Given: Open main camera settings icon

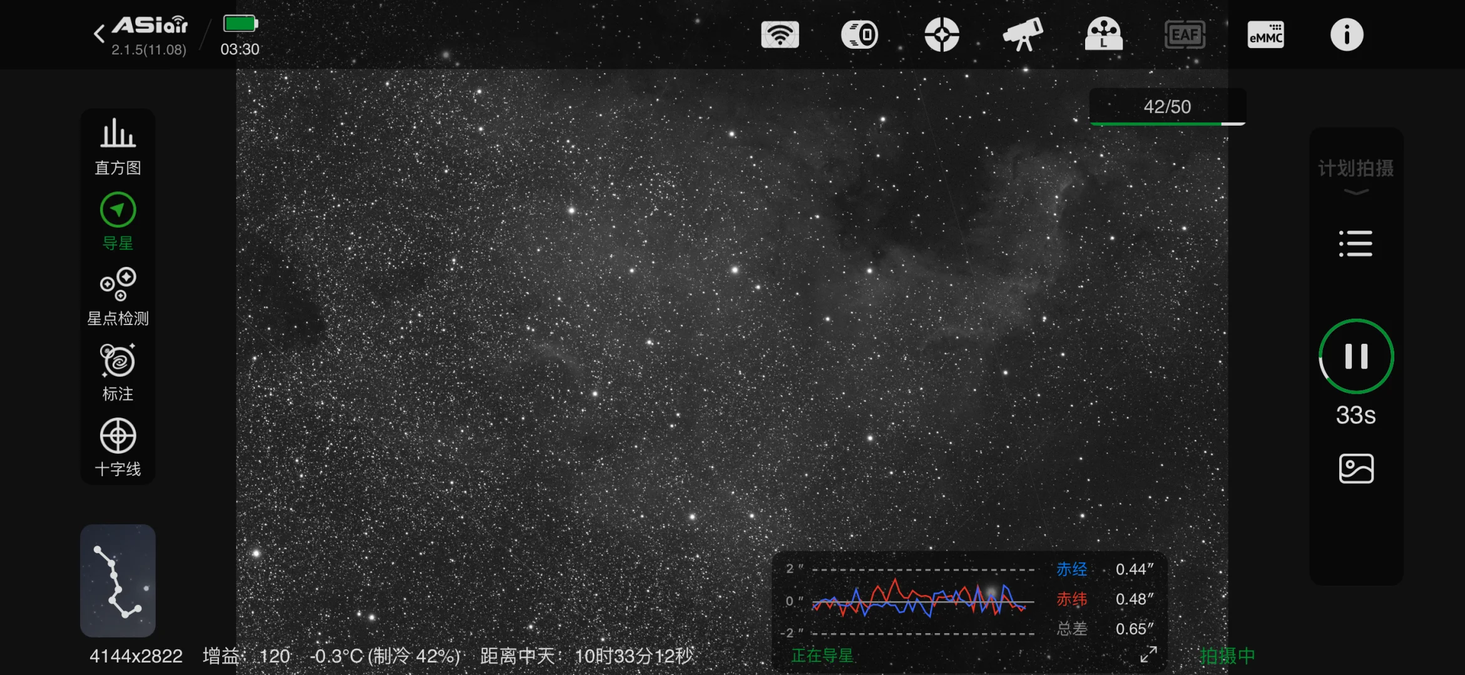Looking at the screenshot, I should click(860, 34).
